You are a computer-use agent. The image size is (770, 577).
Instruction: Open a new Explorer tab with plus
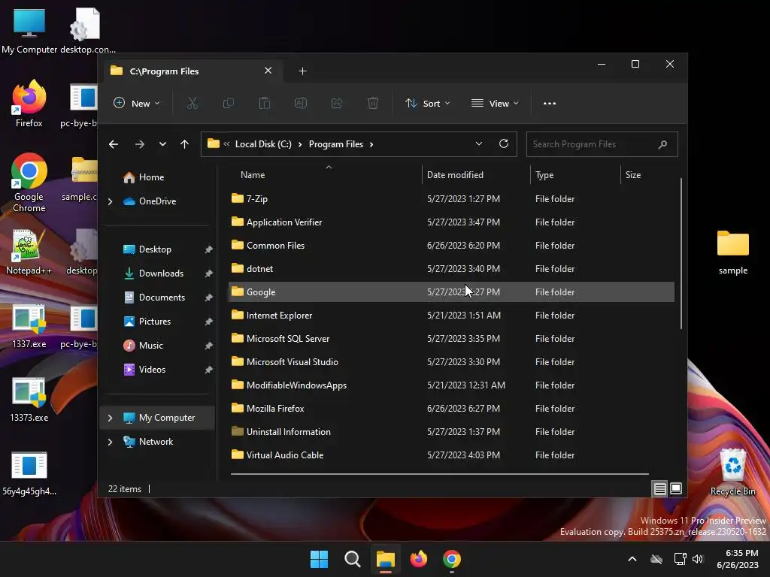pyautogui.click(x=302, y=71)
